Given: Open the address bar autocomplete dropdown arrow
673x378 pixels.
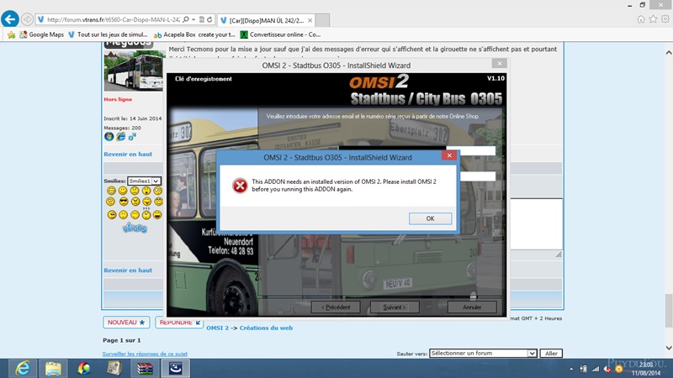Looking at the screenshot, I should 193,19.
